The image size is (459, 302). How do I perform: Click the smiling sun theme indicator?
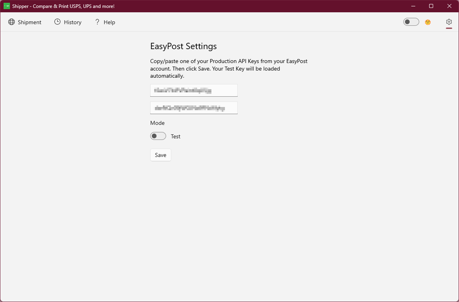(x=428, y=22)
